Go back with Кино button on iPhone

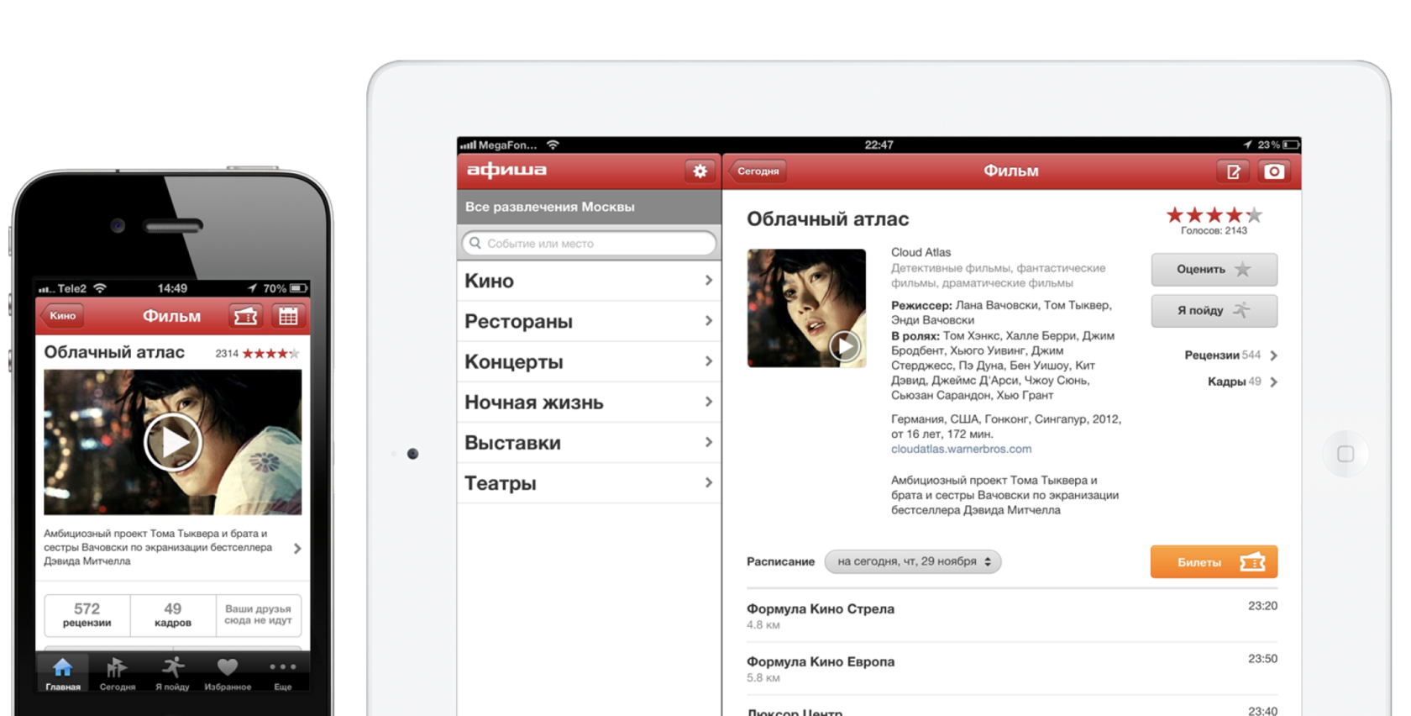(62, 316)
